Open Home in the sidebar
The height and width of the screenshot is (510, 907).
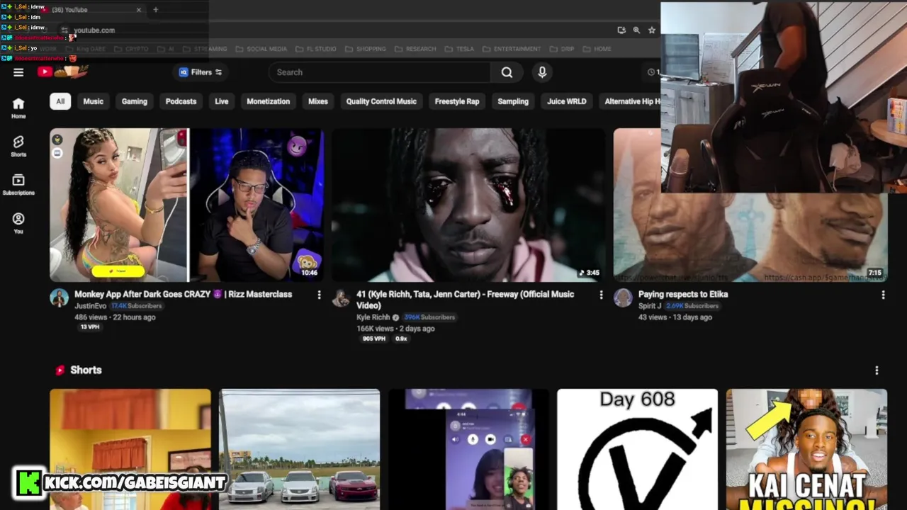pyautogui.click(x=18, y=108)
